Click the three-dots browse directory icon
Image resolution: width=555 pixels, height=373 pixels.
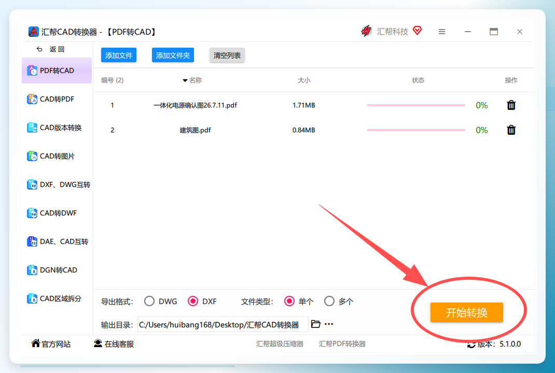point(329,324)
